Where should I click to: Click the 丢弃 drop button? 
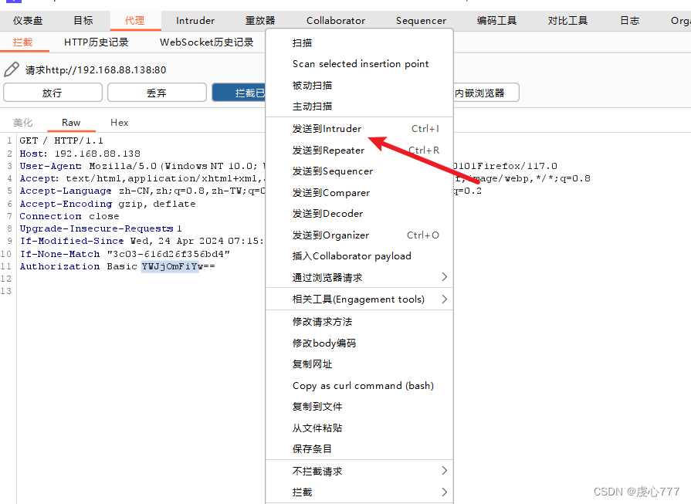157,92
